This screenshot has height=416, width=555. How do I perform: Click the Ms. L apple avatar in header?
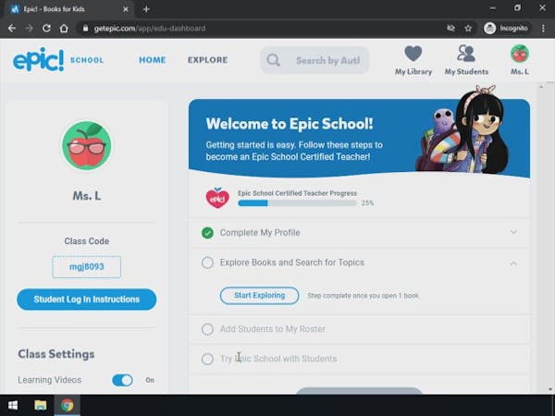(520, 54)
